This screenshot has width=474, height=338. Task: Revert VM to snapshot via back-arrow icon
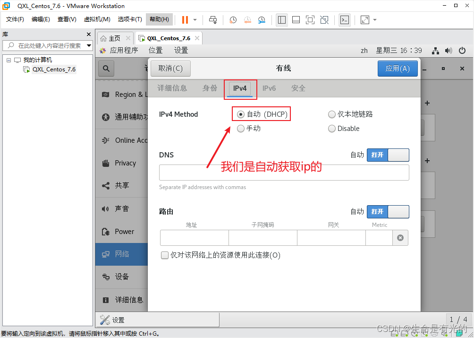tap(247, 19)
